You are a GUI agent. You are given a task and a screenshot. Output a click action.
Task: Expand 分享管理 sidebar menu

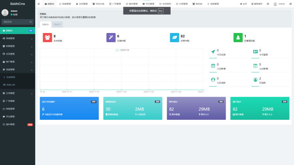pos(17,93)
